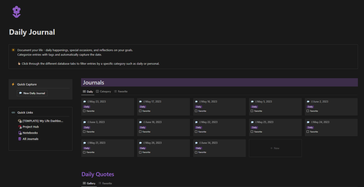Go to the All Journals link

tap(30, 139)
